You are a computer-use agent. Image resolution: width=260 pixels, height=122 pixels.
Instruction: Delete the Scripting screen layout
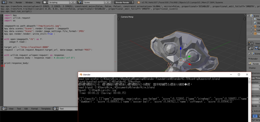pos(75,3)
